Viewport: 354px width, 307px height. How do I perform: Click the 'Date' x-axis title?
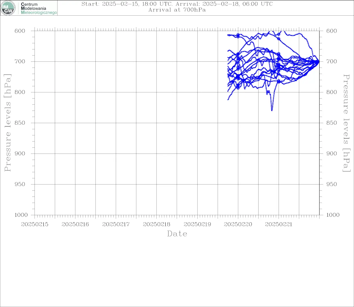(177, 234)
